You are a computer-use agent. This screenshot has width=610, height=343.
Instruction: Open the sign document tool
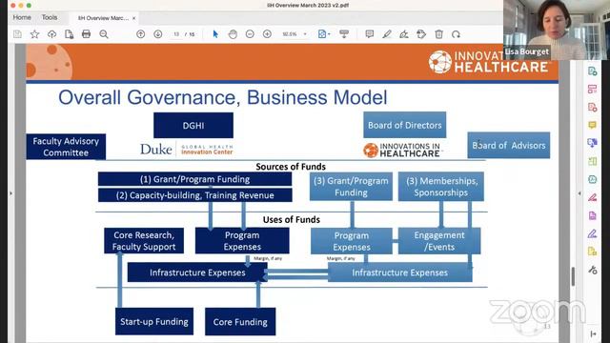point(404,34)
